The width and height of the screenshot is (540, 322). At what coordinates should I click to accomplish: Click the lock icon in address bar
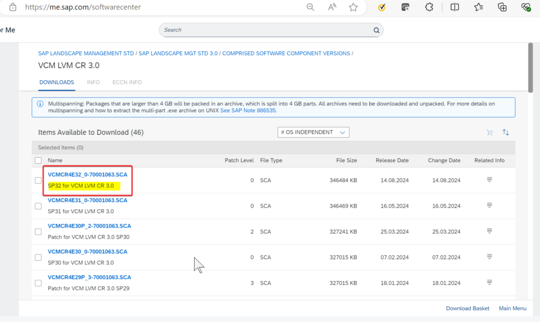13,7
